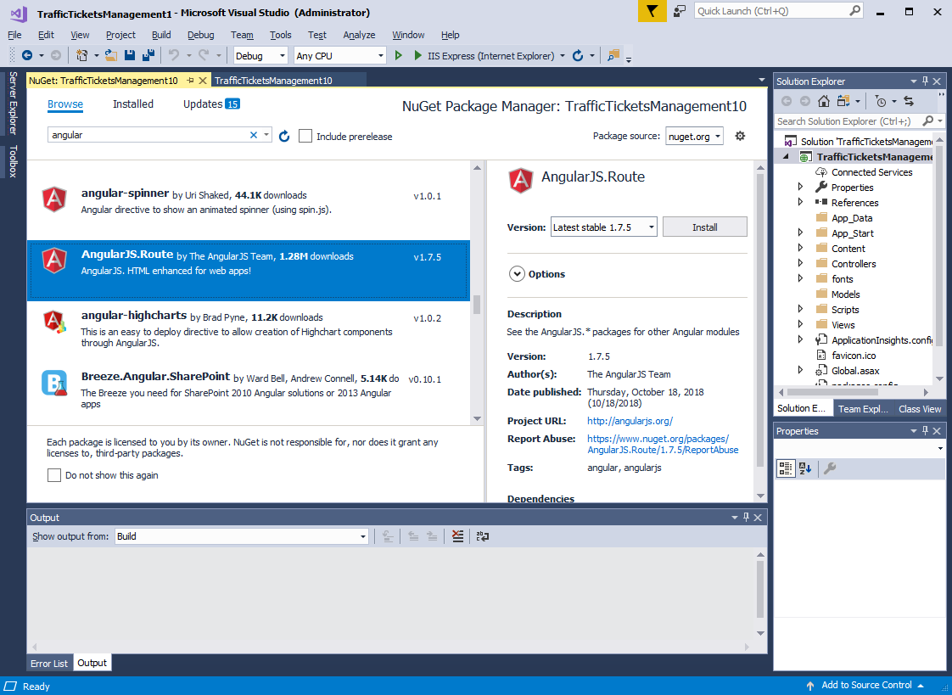Click Search Solution Explorer field
This screenshot has width=952, height=695.
pyautogui.click(x=848, y=121)
